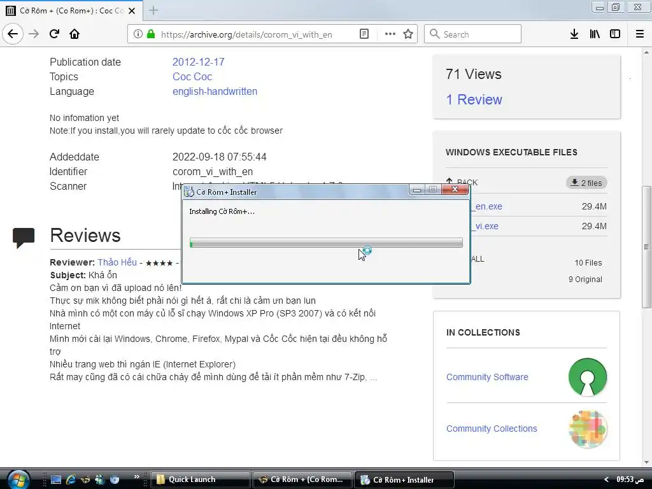652x489 pixels.
Task: Go back to the previous page
Action: click(x=13, y=34)
